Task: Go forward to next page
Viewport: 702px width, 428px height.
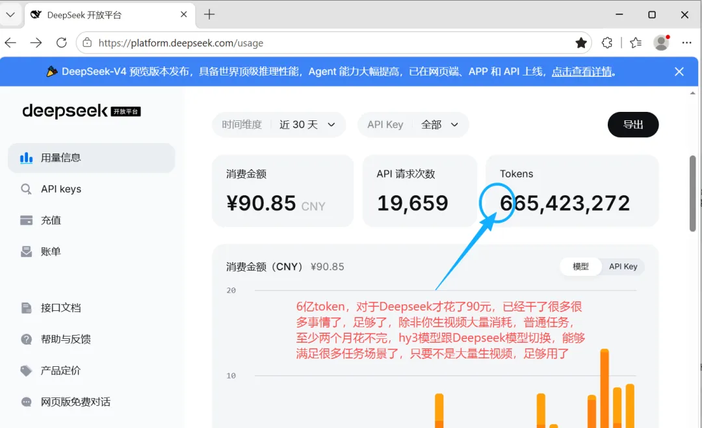Action: (x=36, y=42)
